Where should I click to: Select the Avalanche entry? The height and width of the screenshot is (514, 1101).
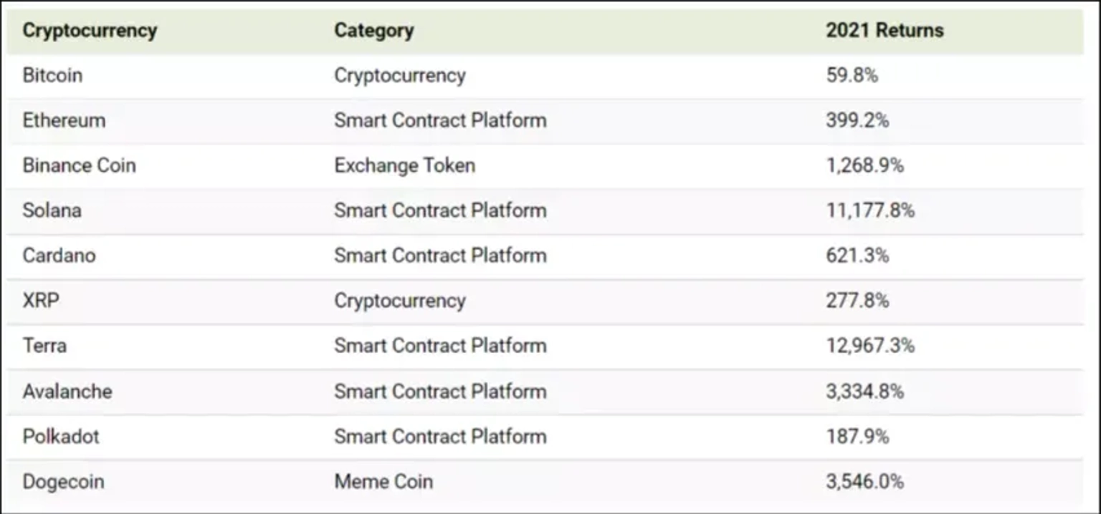(67, 392)
